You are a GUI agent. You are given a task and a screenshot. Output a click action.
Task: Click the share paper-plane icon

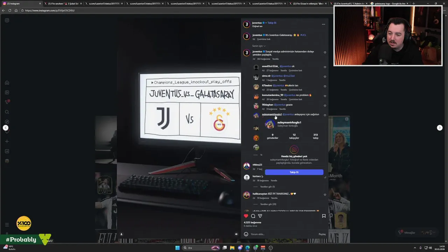coord(260,216)
